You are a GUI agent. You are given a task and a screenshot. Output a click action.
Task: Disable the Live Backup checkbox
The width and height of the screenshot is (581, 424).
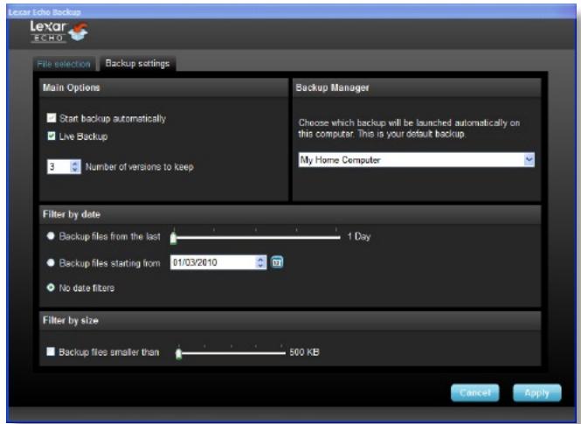tap(52, 136)
